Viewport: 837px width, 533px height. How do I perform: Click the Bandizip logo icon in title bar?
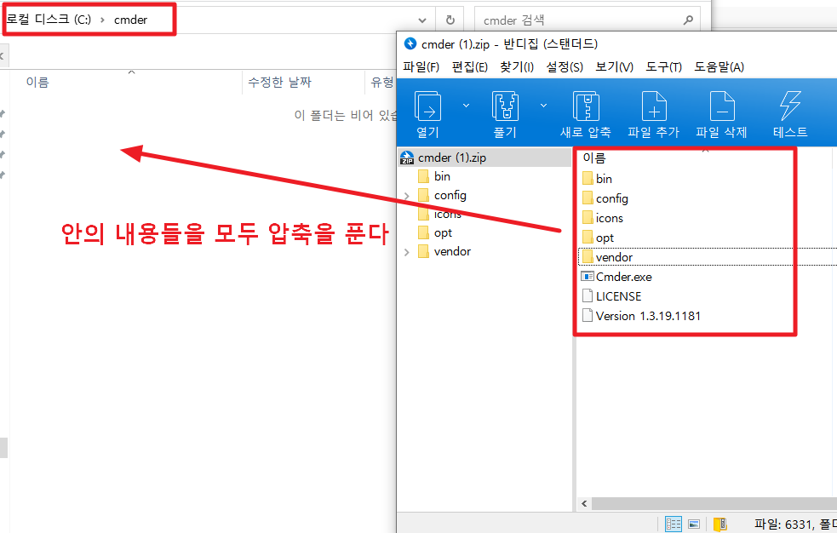(410, 43)
